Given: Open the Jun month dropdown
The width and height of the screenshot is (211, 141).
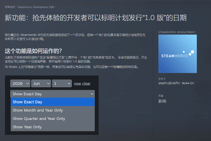Looking at the screenshot, I should click(x=41, y=83).
